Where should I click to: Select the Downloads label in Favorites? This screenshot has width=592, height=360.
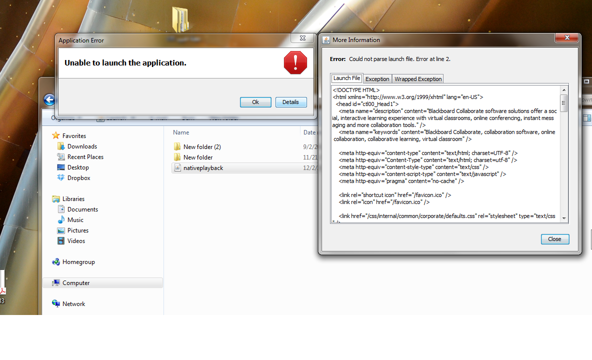coord(82,146)
